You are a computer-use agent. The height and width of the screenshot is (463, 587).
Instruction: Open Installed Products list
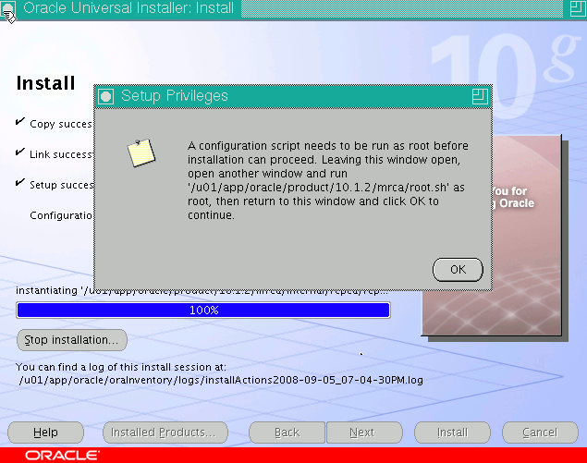[x=165, y=433]
